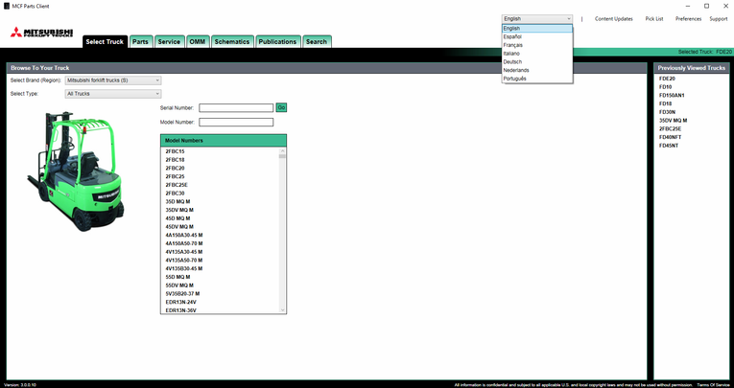
Task: Expand the Select Type dropdown
Action: tap(112, 94)
